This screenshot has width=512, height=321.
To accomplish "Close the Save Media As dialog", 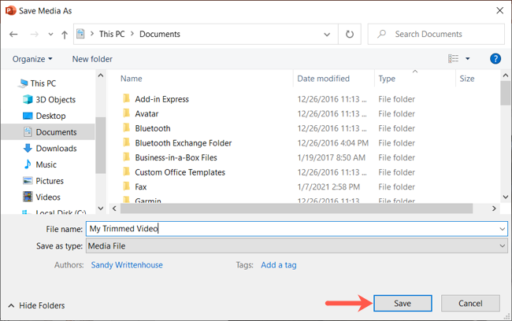I will pos(499,10).
